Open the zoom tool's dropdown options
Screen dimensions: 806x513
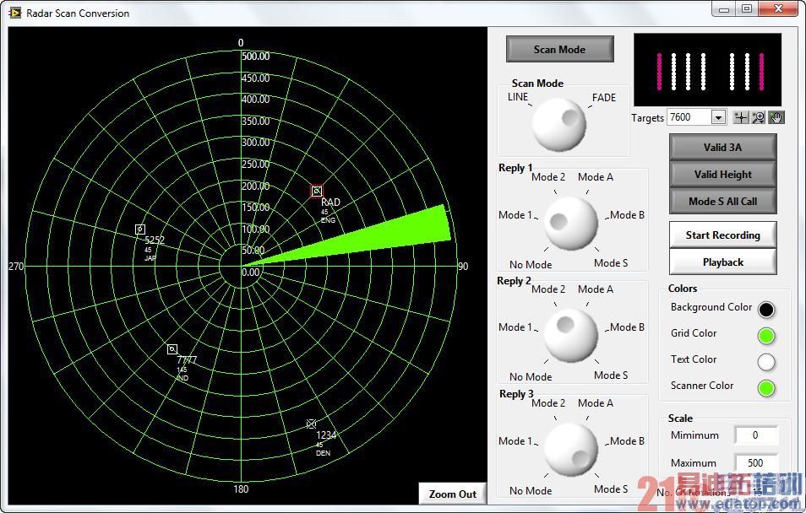click(762, 121)
